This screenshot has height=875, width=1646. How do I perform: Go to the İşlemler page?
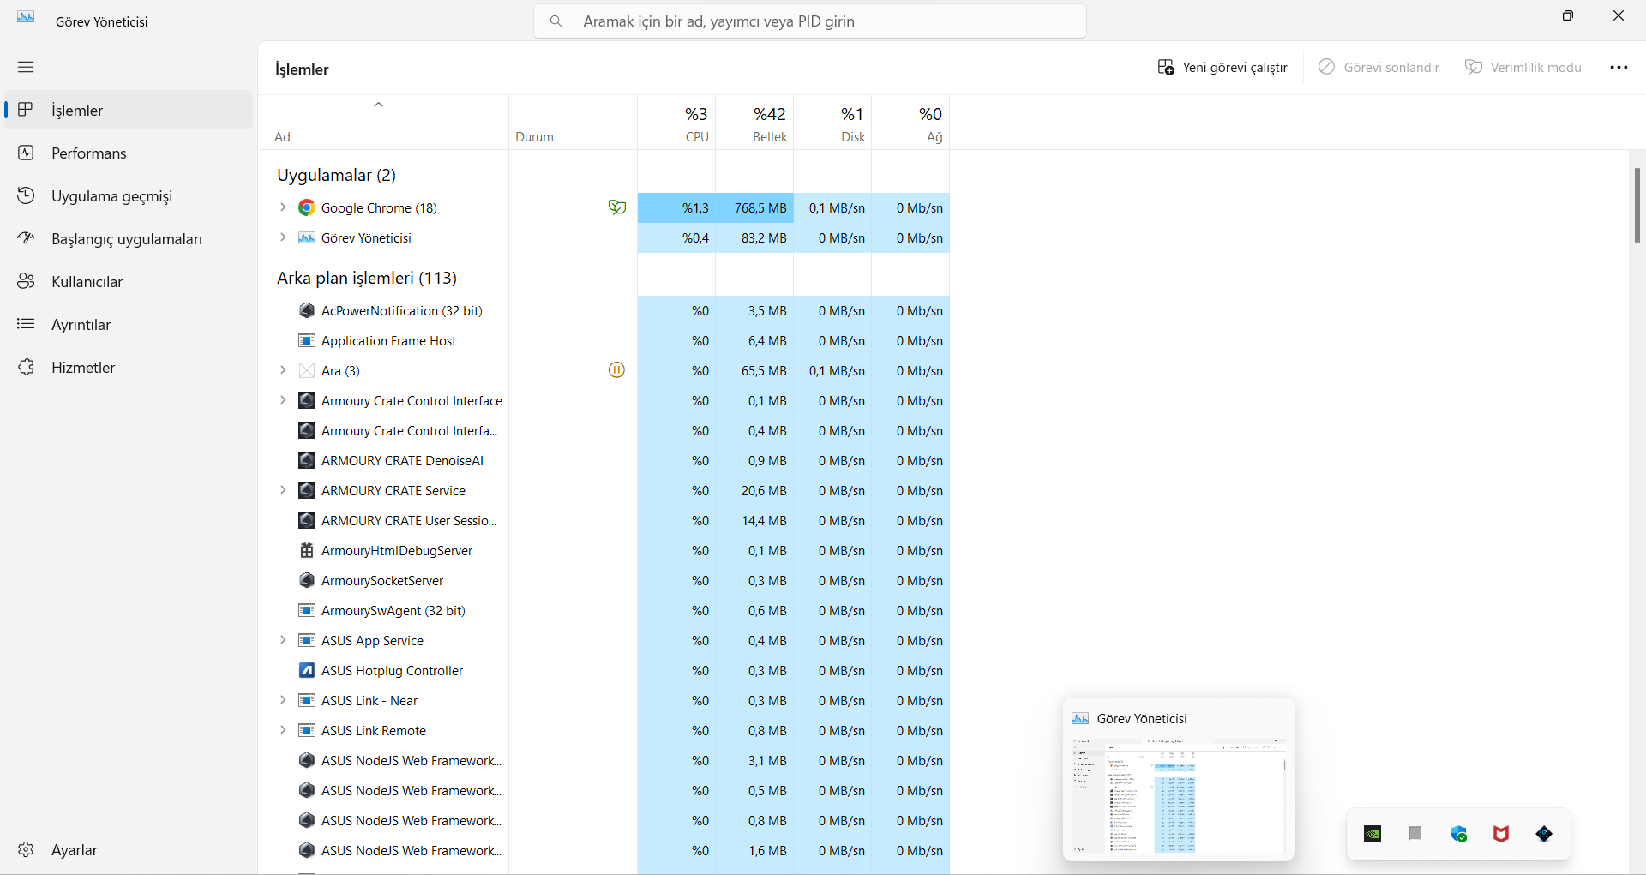[129, 110]
